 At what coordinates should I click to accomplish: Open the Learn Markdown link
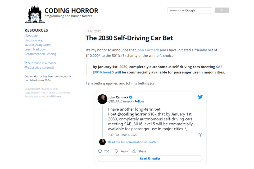point(36,49)
